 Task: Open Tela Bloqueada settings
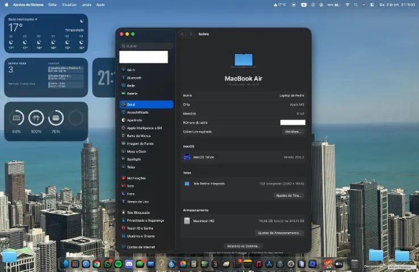(146, 212)
